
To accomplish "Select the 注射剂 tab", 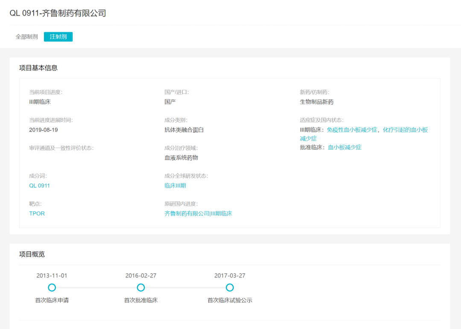I will [58, 37].
